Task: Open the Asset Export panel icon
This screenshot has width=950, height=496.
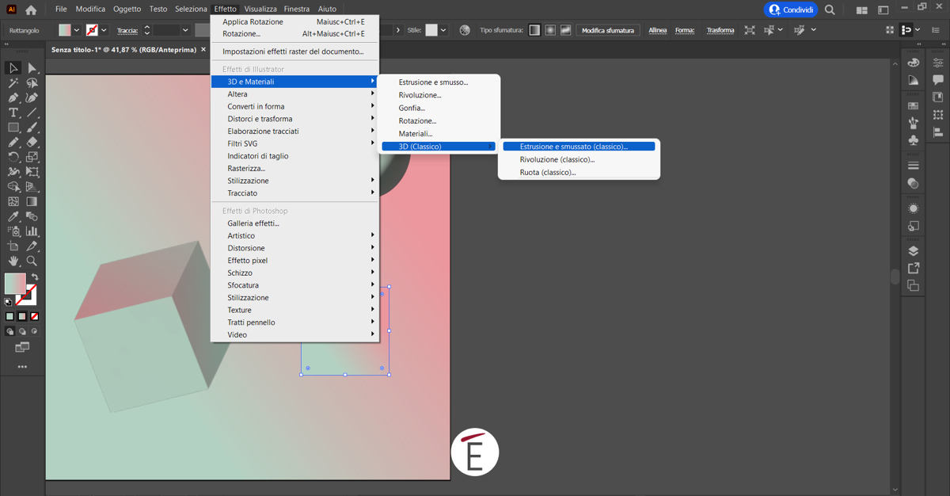Action: point(914,269)
